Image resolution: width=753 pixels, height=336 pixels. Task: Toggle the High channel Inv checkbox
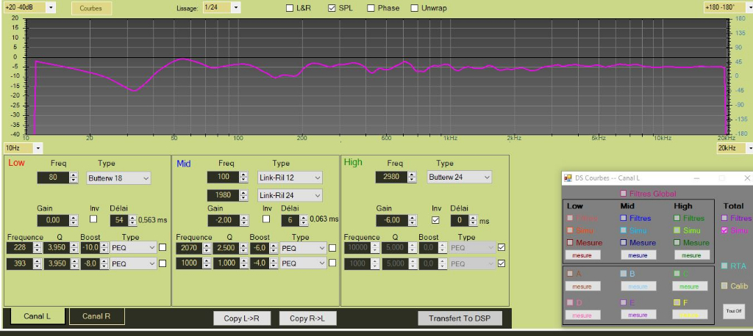point(435,219)
